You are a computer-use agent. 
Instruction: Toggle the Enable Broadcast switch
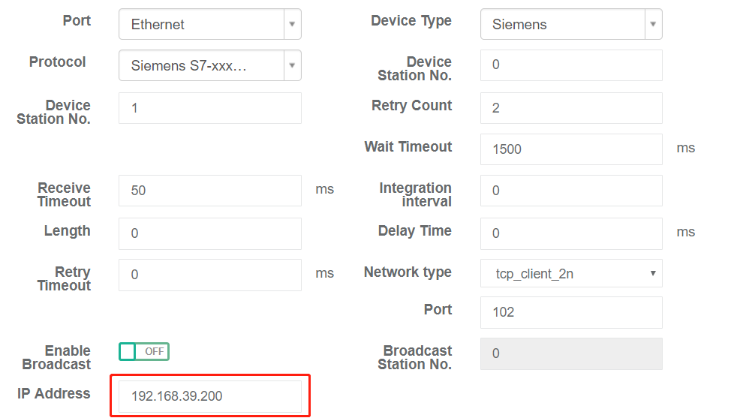144,351
